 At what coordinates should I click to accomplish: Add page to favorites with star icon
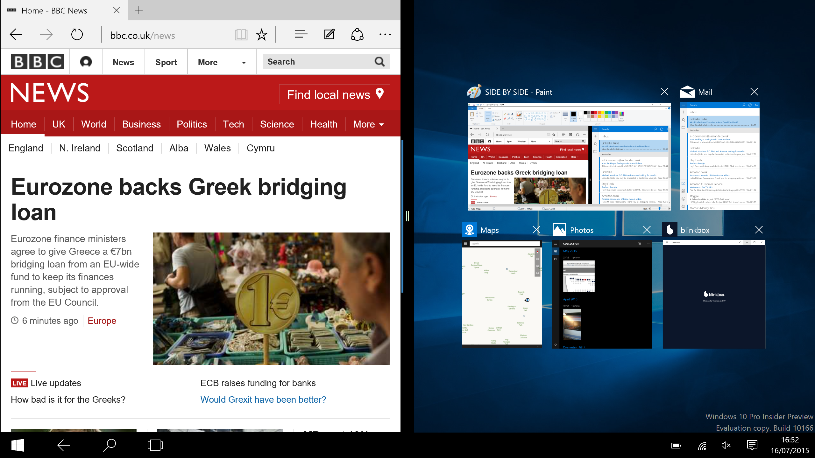click(262, 34)
